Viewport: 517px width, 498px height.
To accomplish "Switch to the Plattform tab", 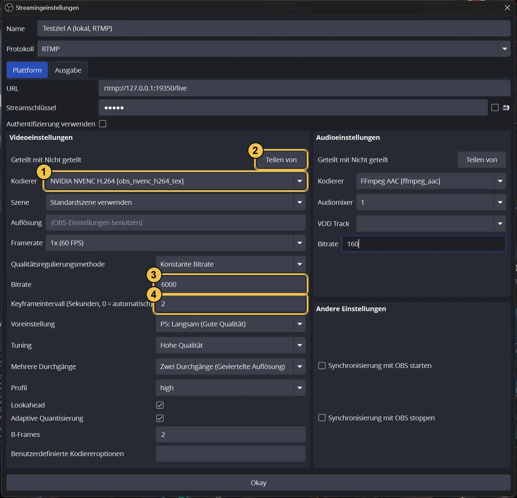I will click(x=27, y=70).
